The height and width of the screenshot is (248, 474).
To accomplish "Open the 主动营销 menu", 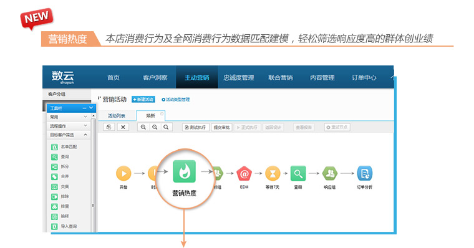I will click(x=197, y=77).
